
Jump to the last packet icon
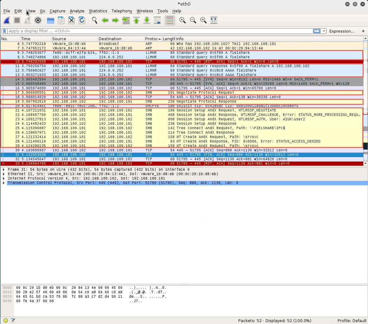(x=147, y=20)
